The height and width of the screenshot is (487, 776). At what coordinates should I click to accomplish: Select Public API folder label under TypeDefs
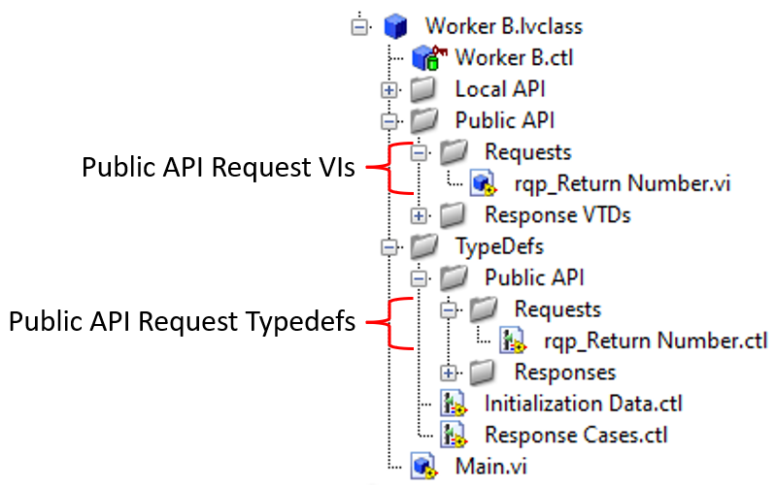click(x=533, y=277)
